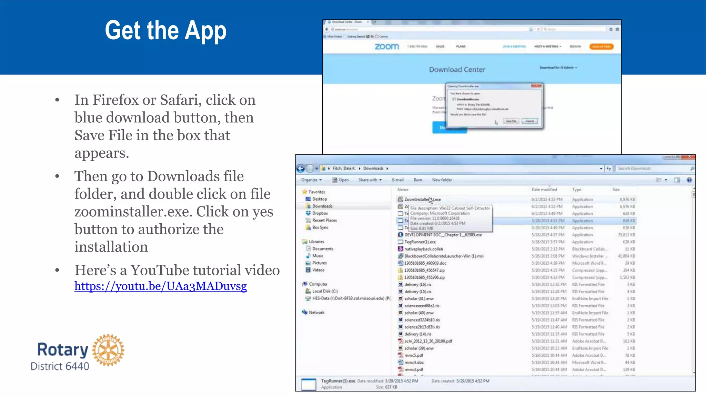706x397 pixels.
Task: Click the Firefox search box
Action: click(x=574, y=29)
